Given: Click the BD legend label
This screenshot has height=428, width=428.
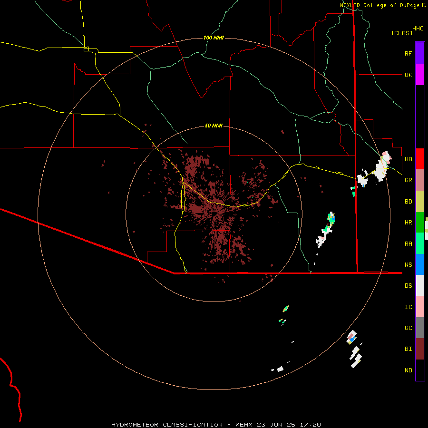Looking at the screenshot, I should point(408,202).
